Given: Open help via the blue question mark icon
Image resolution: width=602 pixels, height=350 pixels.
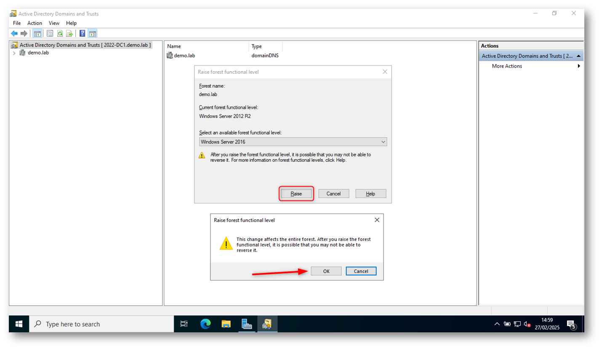Looking at the screenshot, I should tap(83, 33).
